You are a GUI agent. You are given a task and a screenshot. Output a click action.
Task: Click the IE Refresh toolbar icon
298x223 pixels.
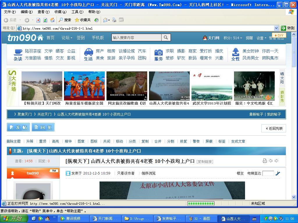(x=45, y=20)
